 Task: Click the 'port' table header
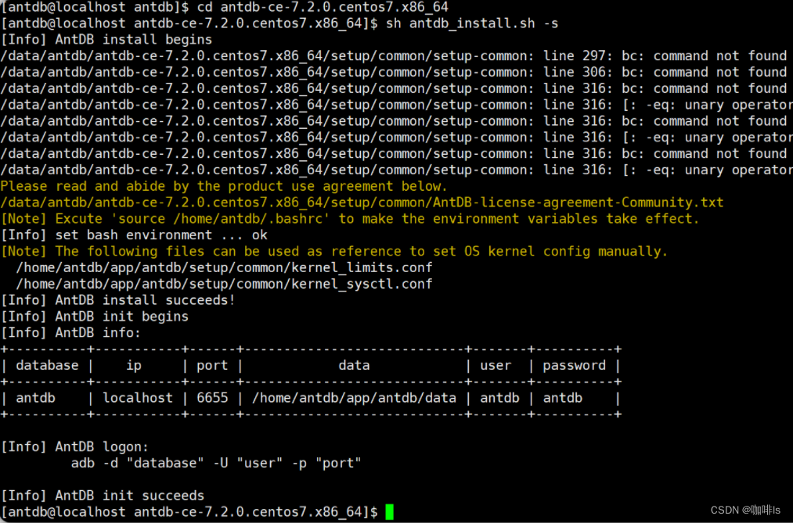212,366
